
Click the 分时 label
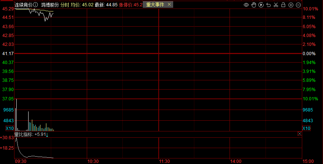pos(65,5)
